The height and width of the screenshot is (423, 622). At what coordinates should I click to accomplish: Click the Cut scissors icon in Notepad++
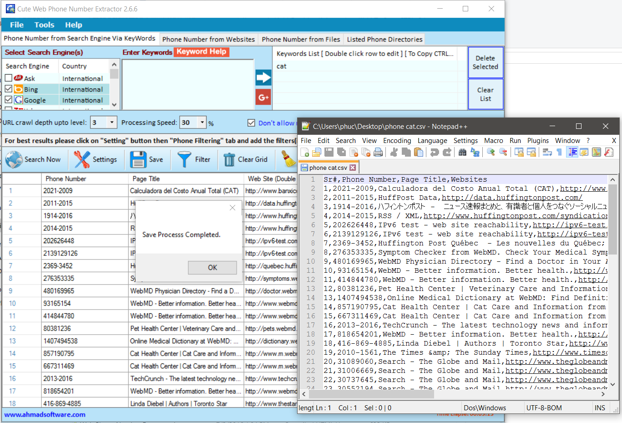(394, 152)
